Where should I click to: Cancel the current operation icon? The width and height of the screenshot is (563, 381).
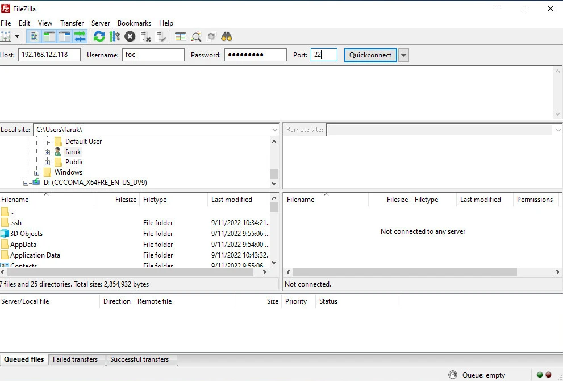pos(130,36)
